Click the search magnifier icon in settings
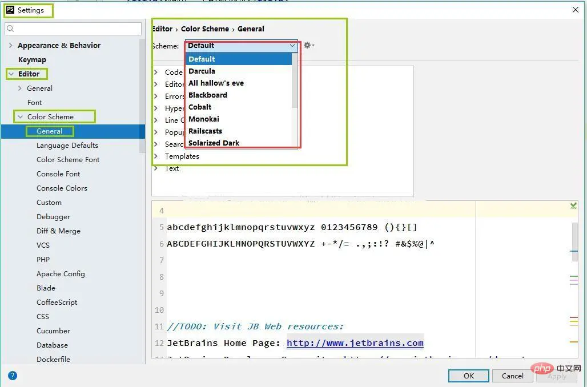This screenshot has width=587, height=387. point(11,29)
